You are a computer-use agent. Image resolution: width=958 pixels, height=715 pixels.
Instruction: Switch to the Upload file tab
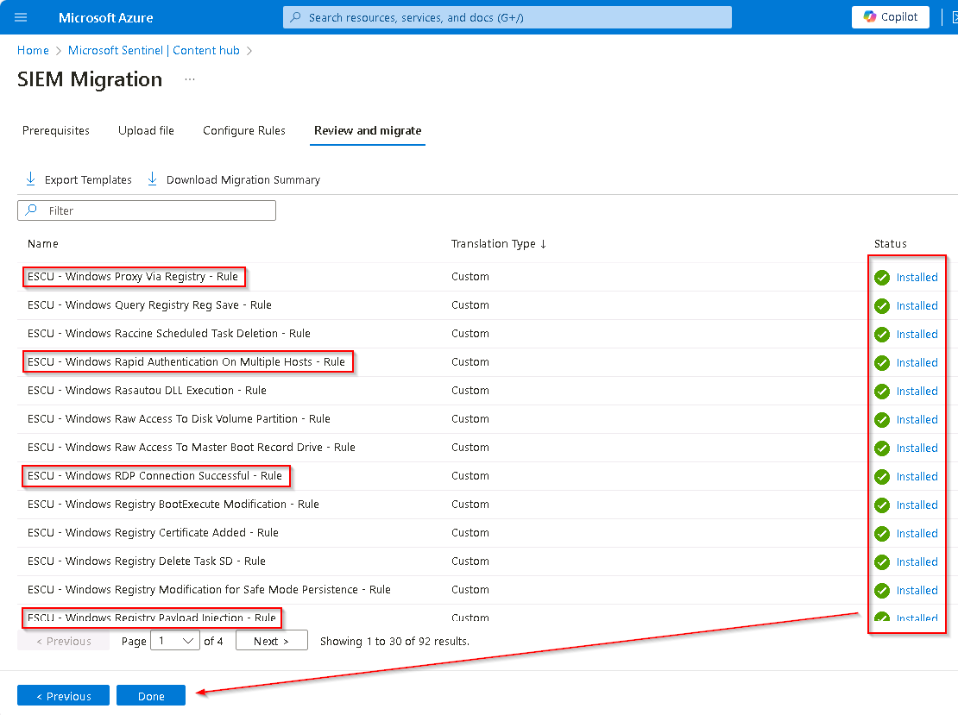tap(146, 130)
